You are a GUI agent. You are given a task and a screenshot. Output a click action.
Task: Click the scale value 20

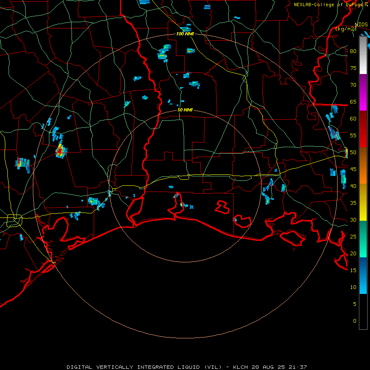353,253
